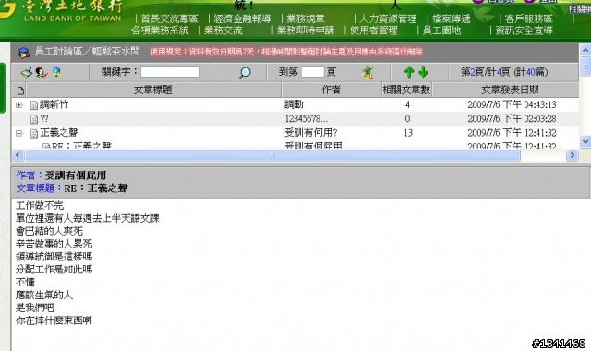The height and width of the screenshot is (351, 591).
Task: Click the document icon beside 調新竹
Action: click(x=34, y=105)
